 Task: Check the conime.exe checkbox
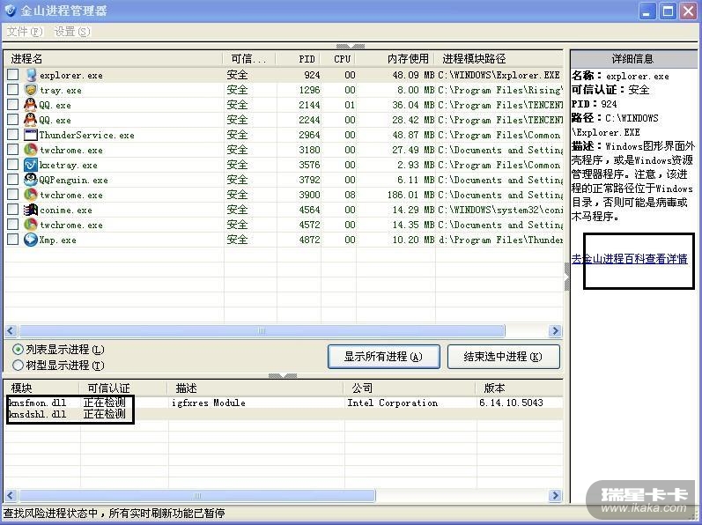pyautogui.click(x=13, y=210)
